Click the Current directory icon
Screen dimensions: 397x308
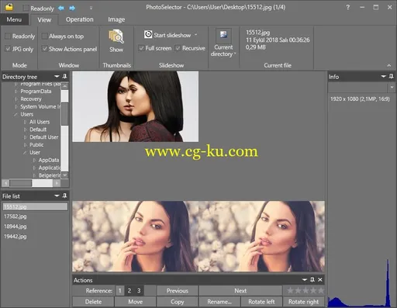pos(223,36)
